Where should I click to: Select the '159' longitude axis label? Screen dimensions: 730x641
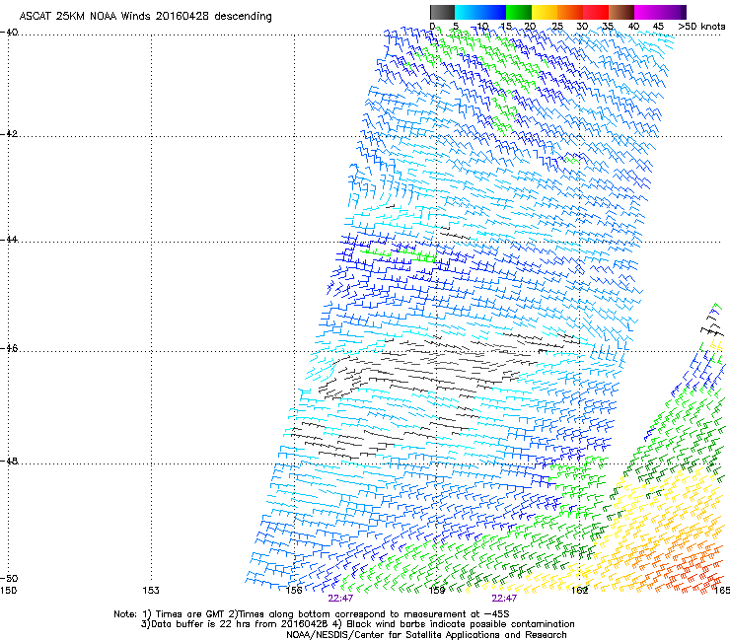[x=437, y=591]
